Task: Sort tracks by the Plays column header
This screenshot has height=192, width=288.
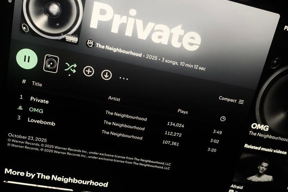Action: [x=183, y=111]
